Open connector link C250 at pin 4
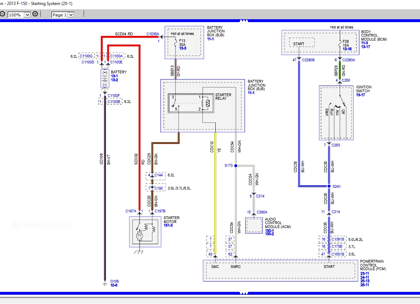This screenshot has width=420, height=304. tap(346, 80)
